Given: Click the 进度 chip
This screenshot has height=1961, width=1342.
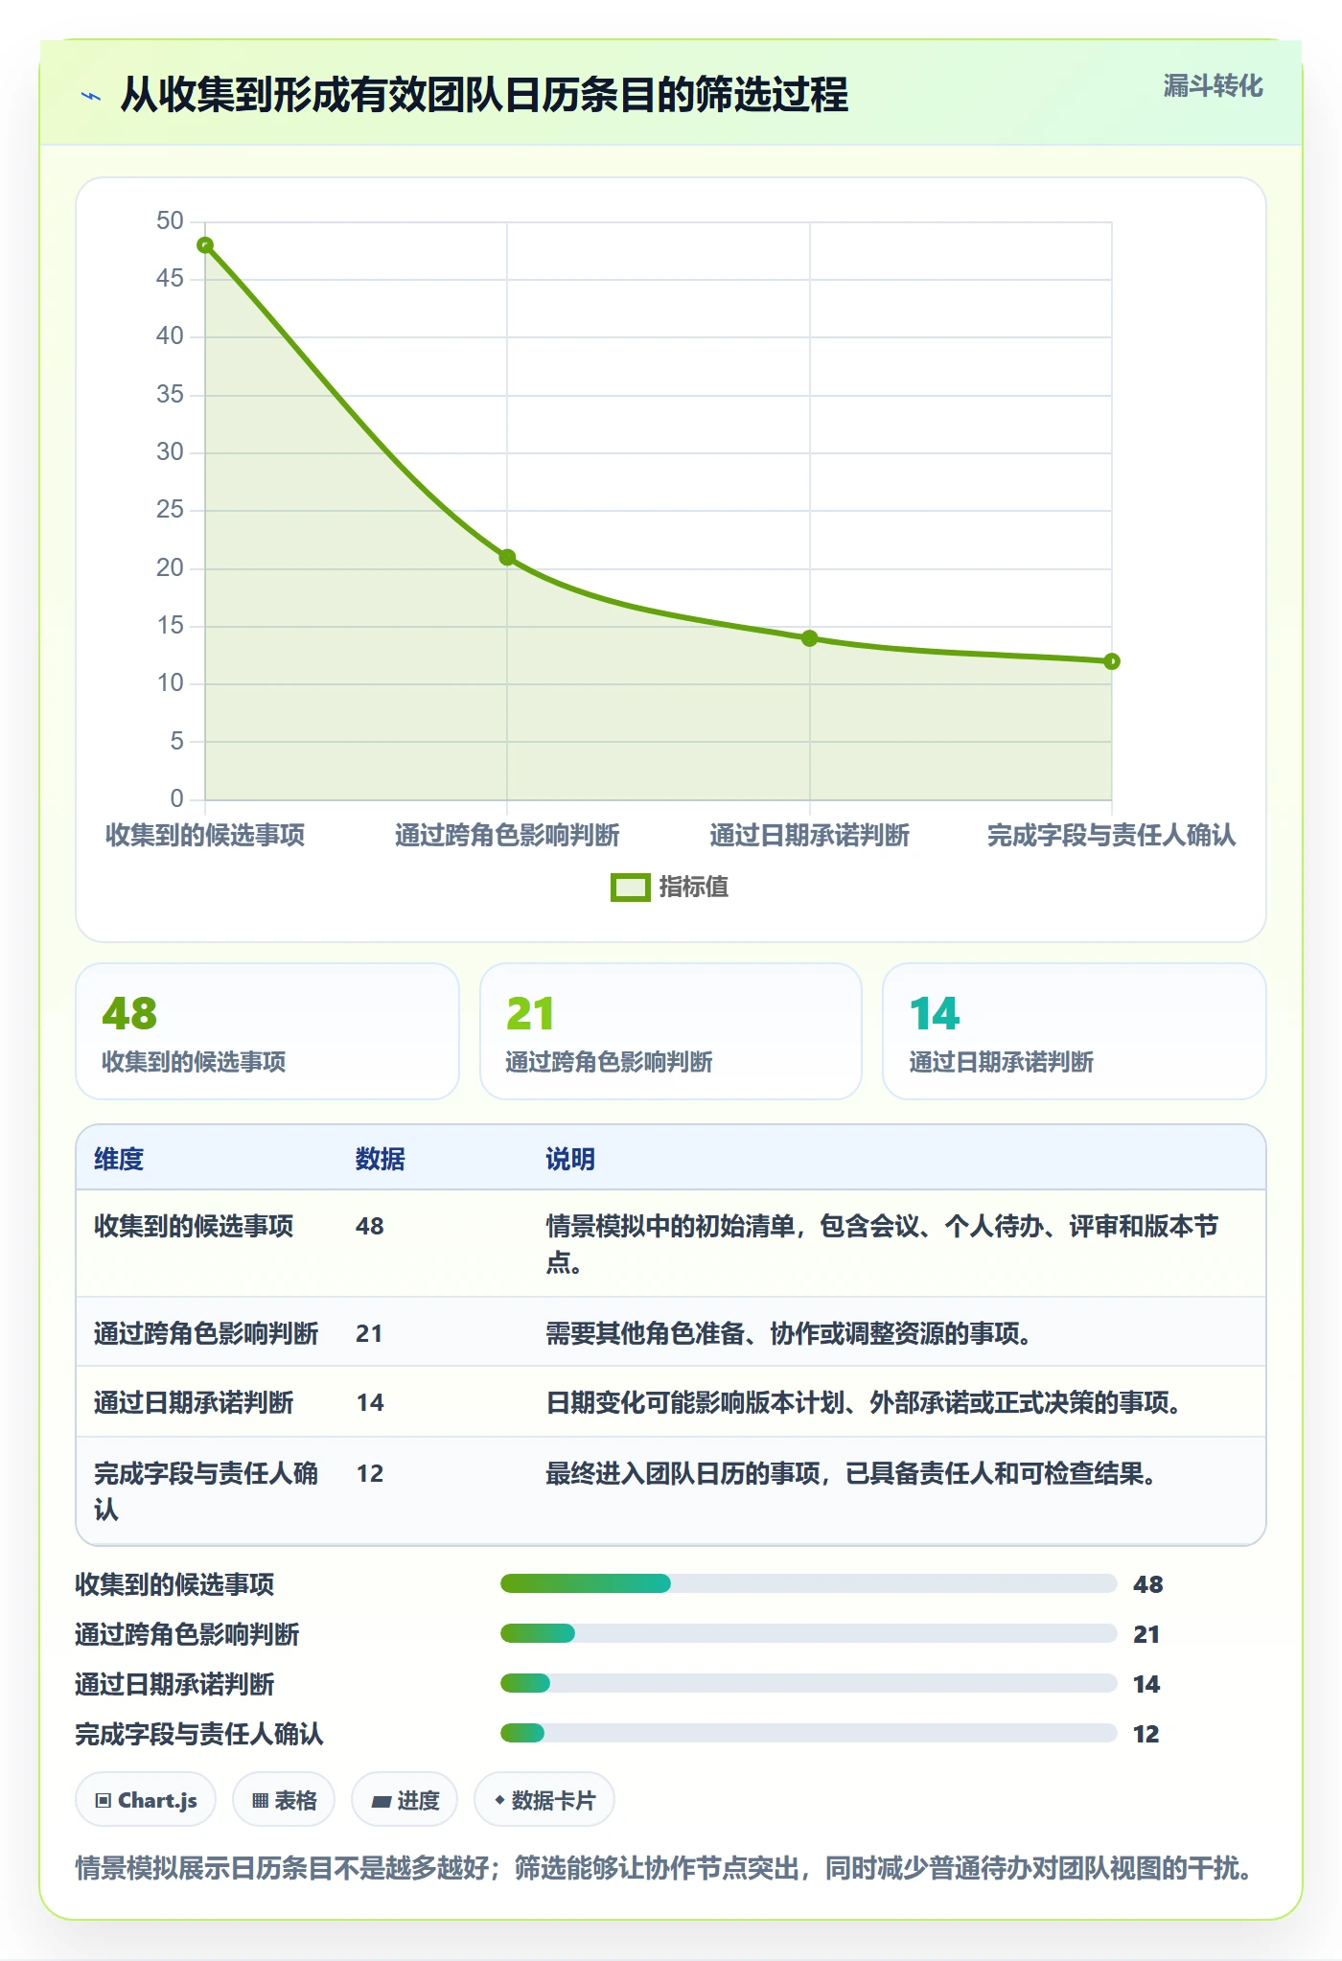Looking at the screenshot, I should (x=405, y=1800).
